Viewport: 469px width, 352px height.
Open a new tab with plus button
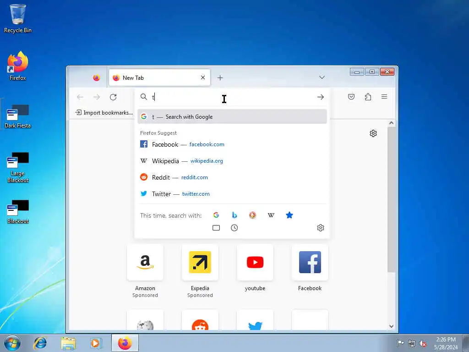[x=220, y=78]
